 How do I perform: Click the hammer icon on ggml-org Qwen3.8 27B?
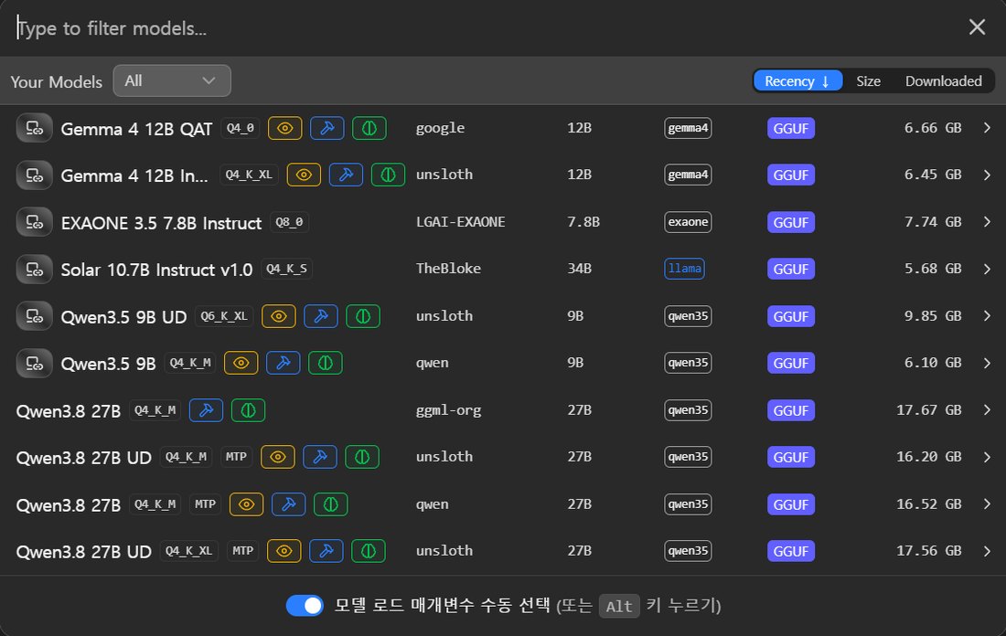click(206, 410)
